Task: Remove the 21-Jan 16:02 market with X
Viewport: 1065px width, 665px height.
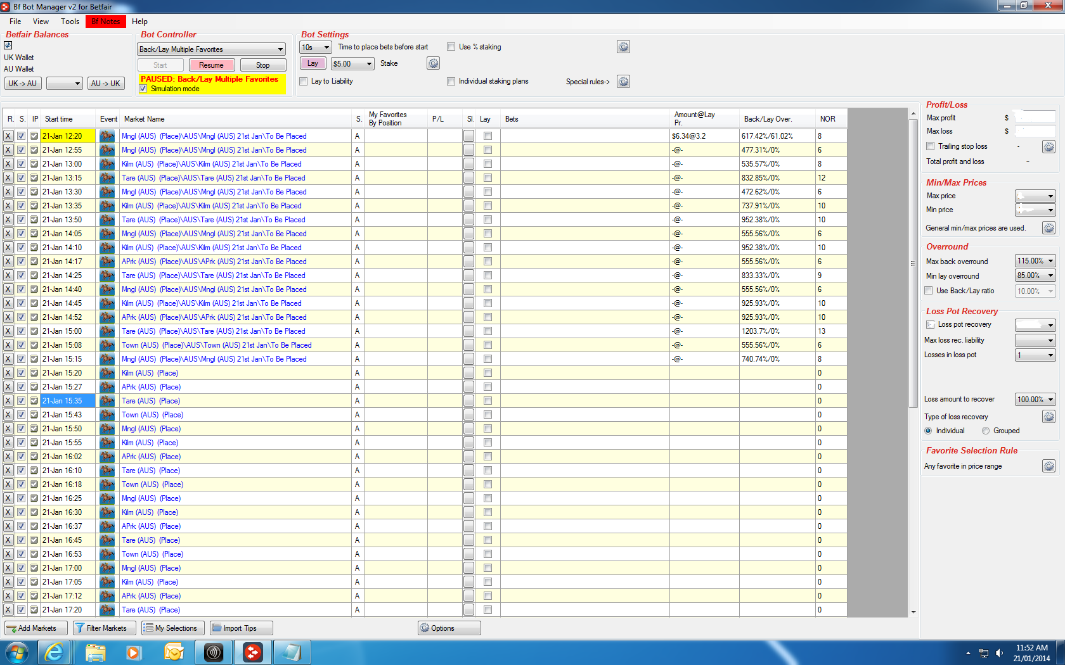Action: coord(8,457)
